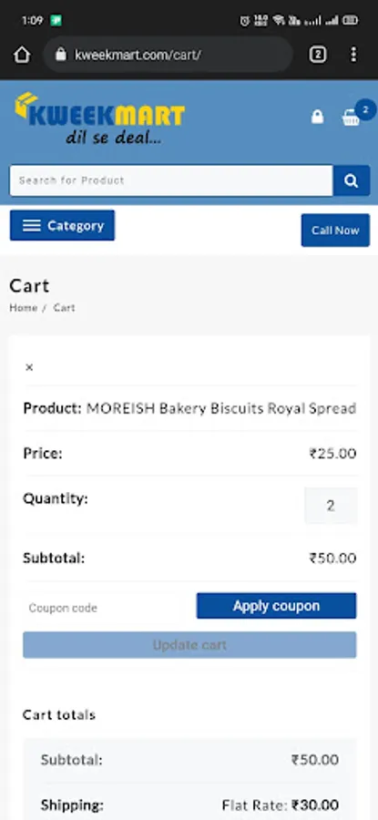
Task: Open the account lock icon
Action: tap(317, 117)
